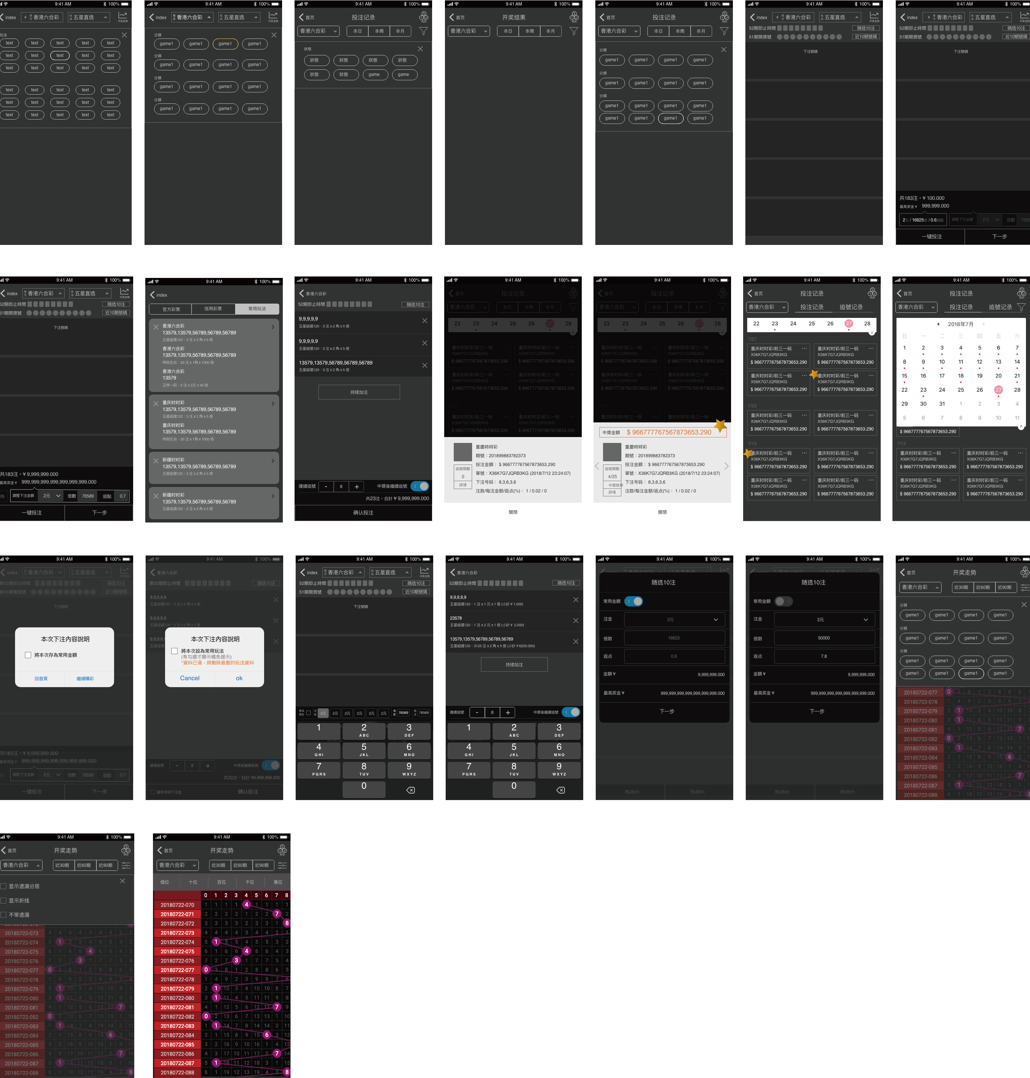Open 香港六合彩 dropdown above 個位 trend table

[178, 865]
